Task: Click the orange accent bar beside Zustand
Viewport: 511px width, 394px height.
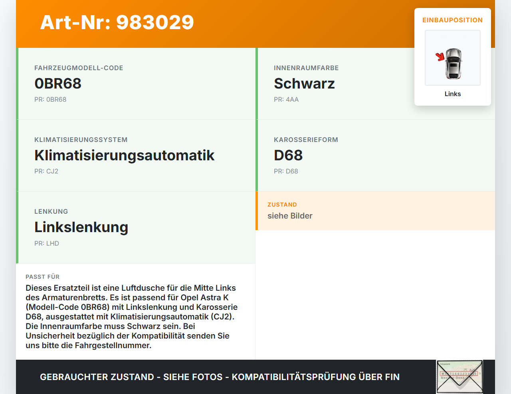Action: 256,211
